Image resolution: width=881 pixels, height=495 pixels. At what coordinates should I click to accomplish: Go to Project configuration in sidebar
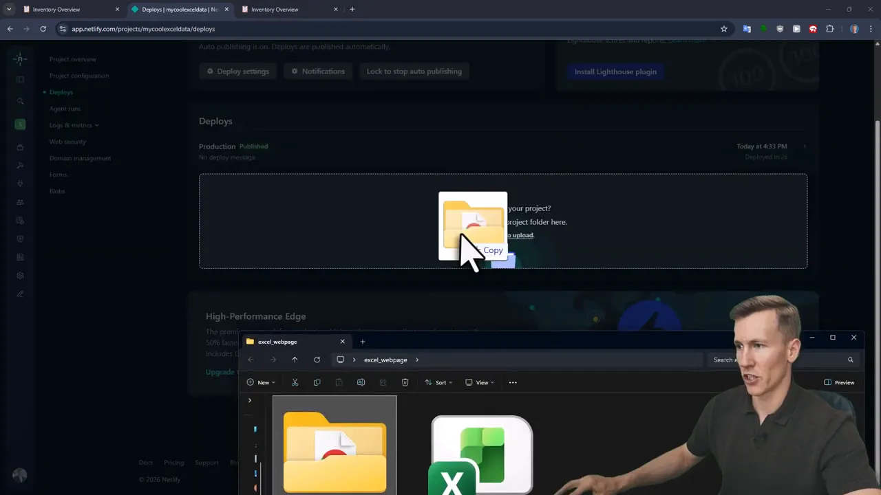click(x=78, y=76)
